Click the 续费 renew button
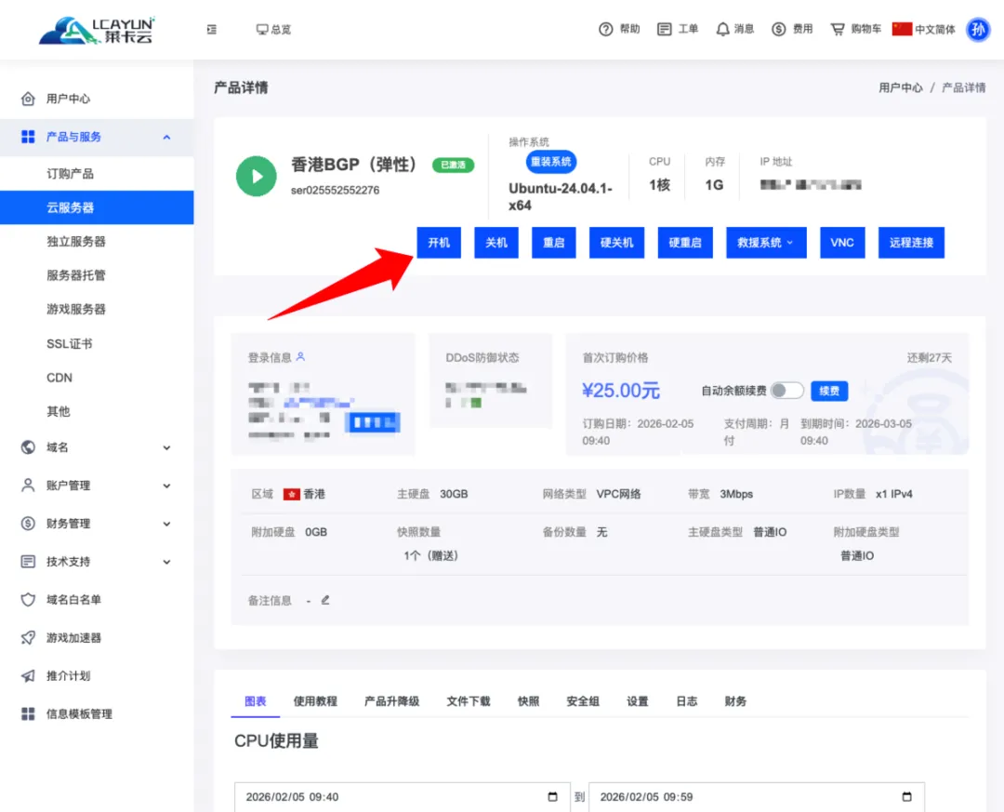Viewport: 1004px width, 812px height. 829,391
